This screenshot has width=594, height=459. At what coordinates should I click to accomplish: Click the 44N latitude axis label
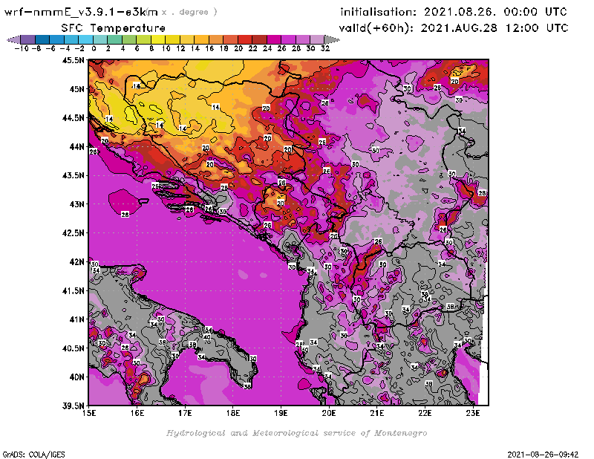pos(77,146)
